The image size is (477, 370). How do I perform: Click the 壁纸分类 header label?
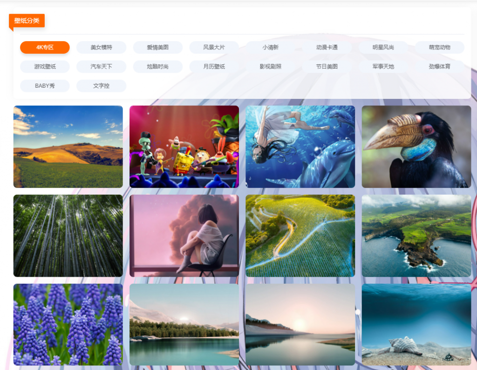[x=27, y=21]
